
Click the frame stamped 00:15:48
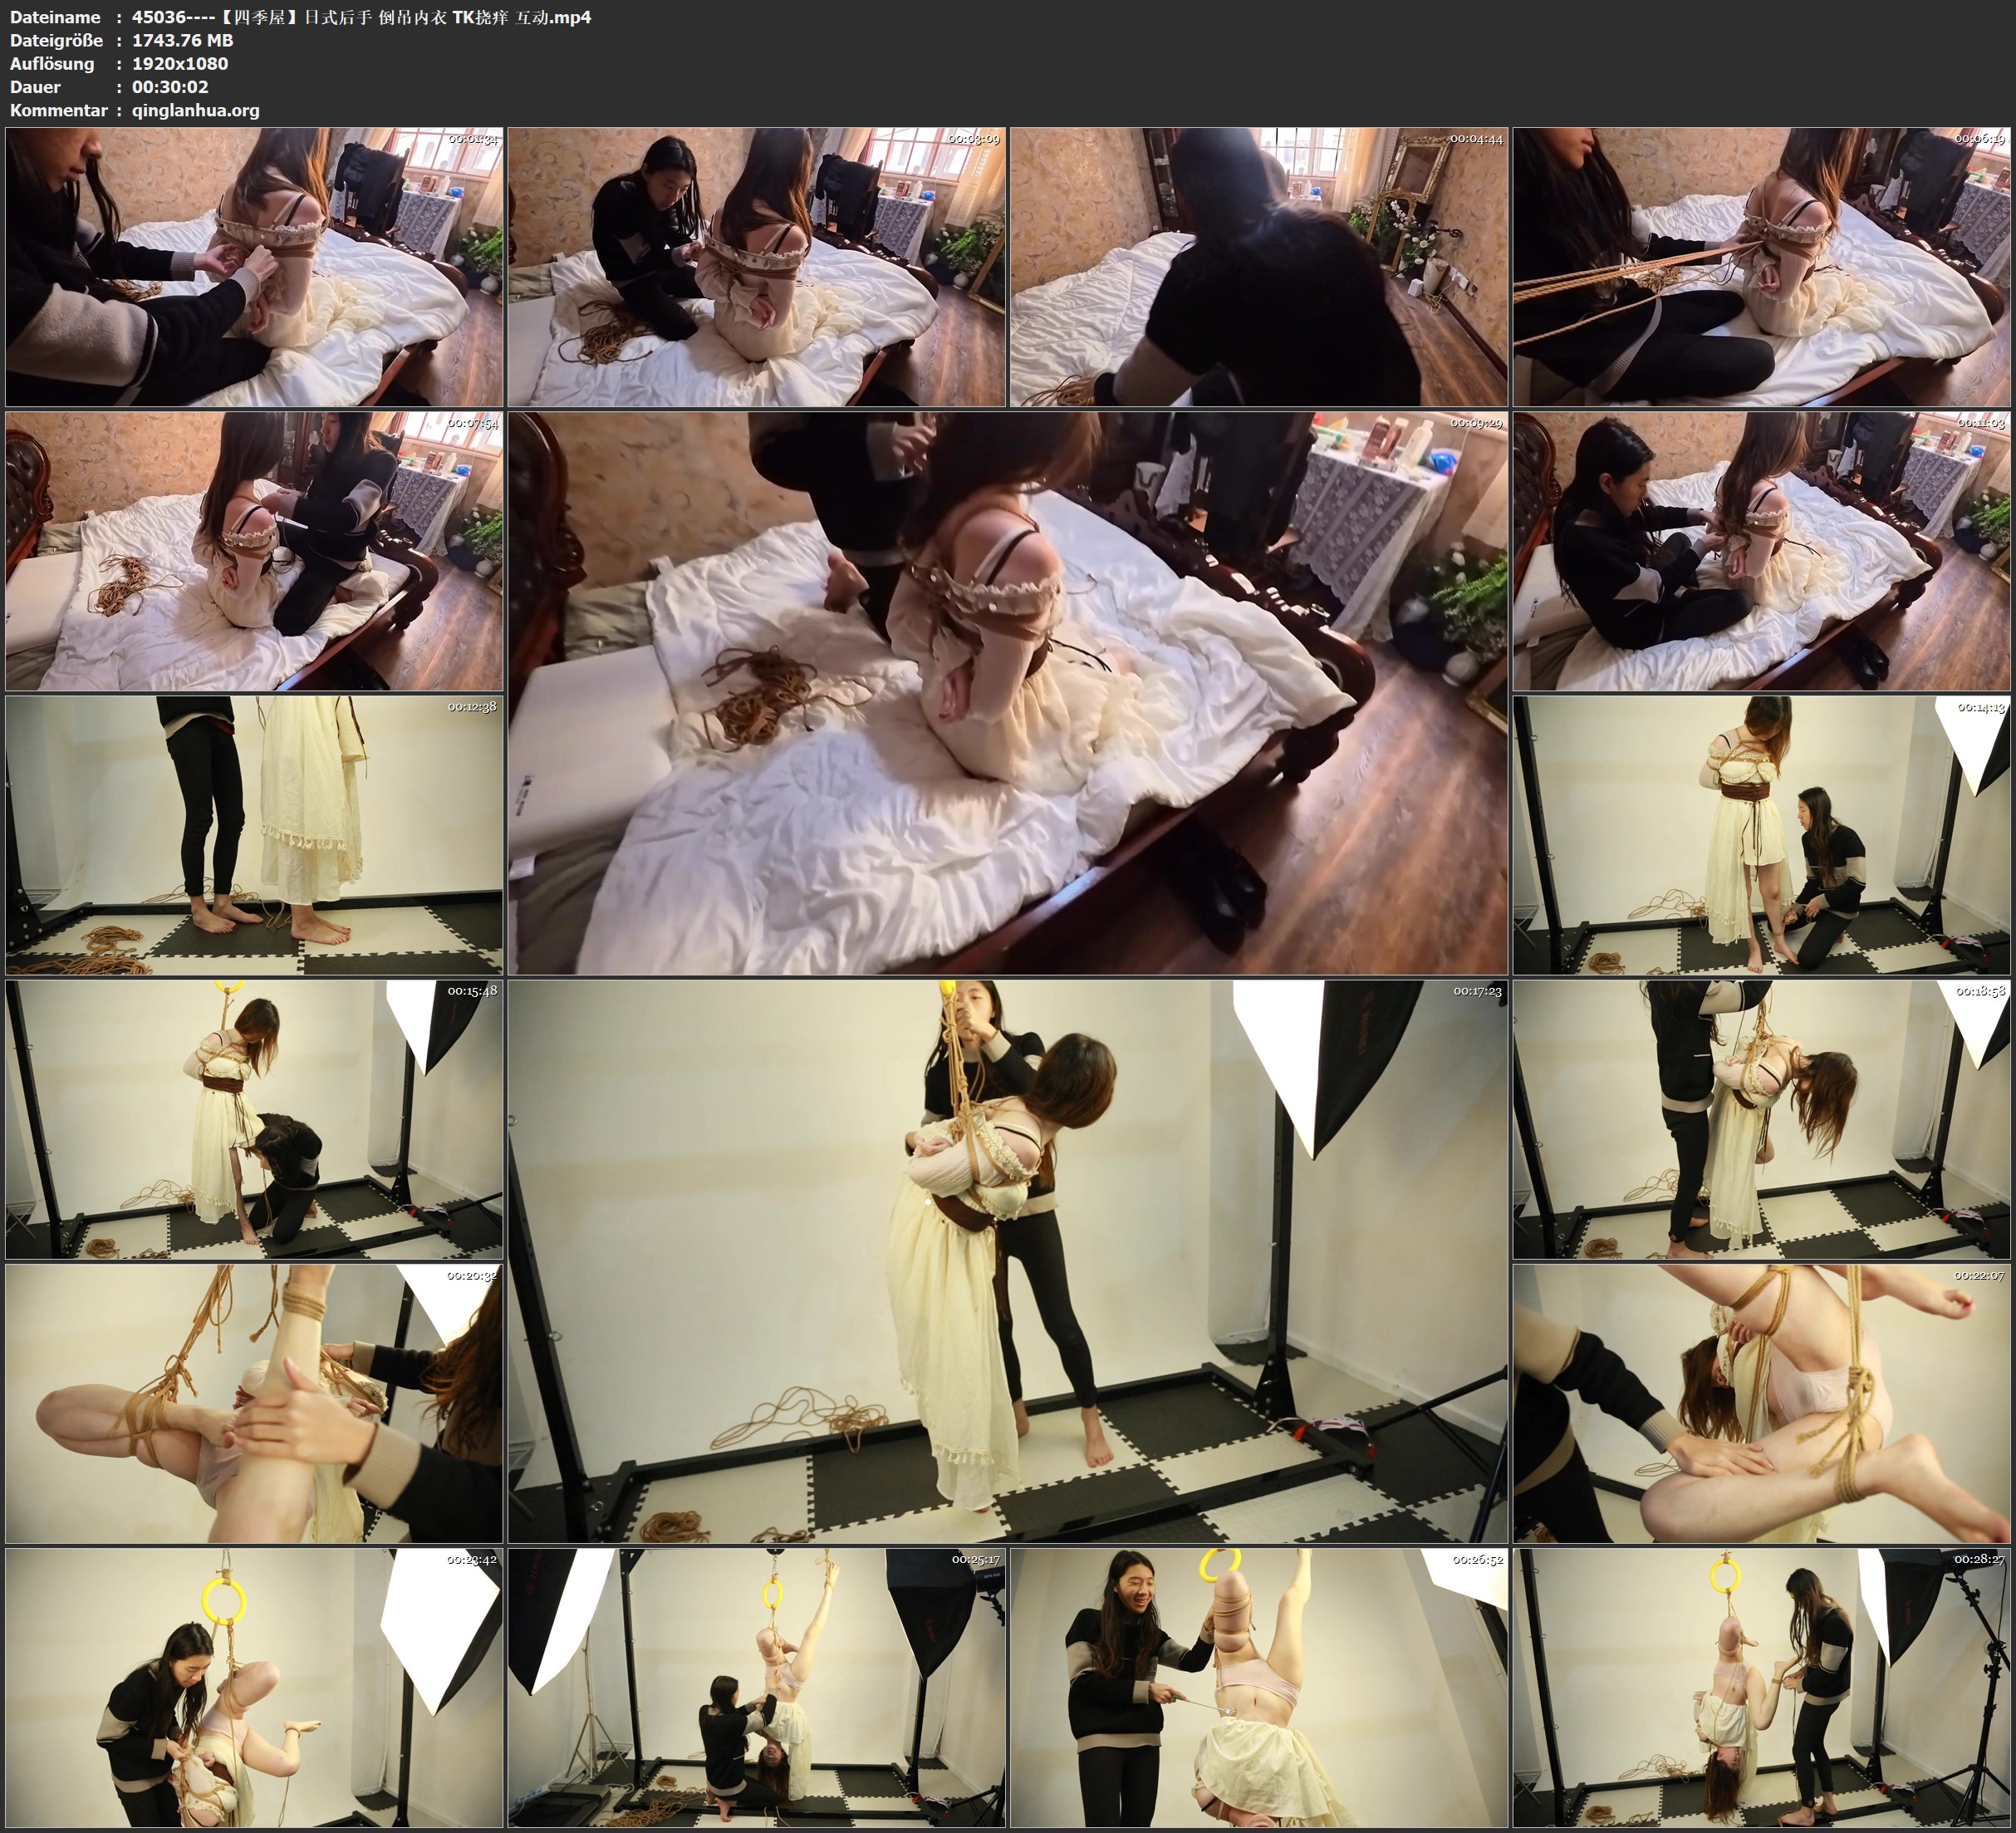[x=254, y=1118]
